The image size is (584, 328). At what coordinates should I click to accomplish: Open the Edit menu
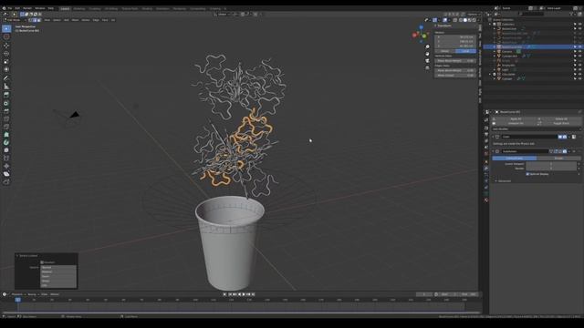tap(17, 8)
